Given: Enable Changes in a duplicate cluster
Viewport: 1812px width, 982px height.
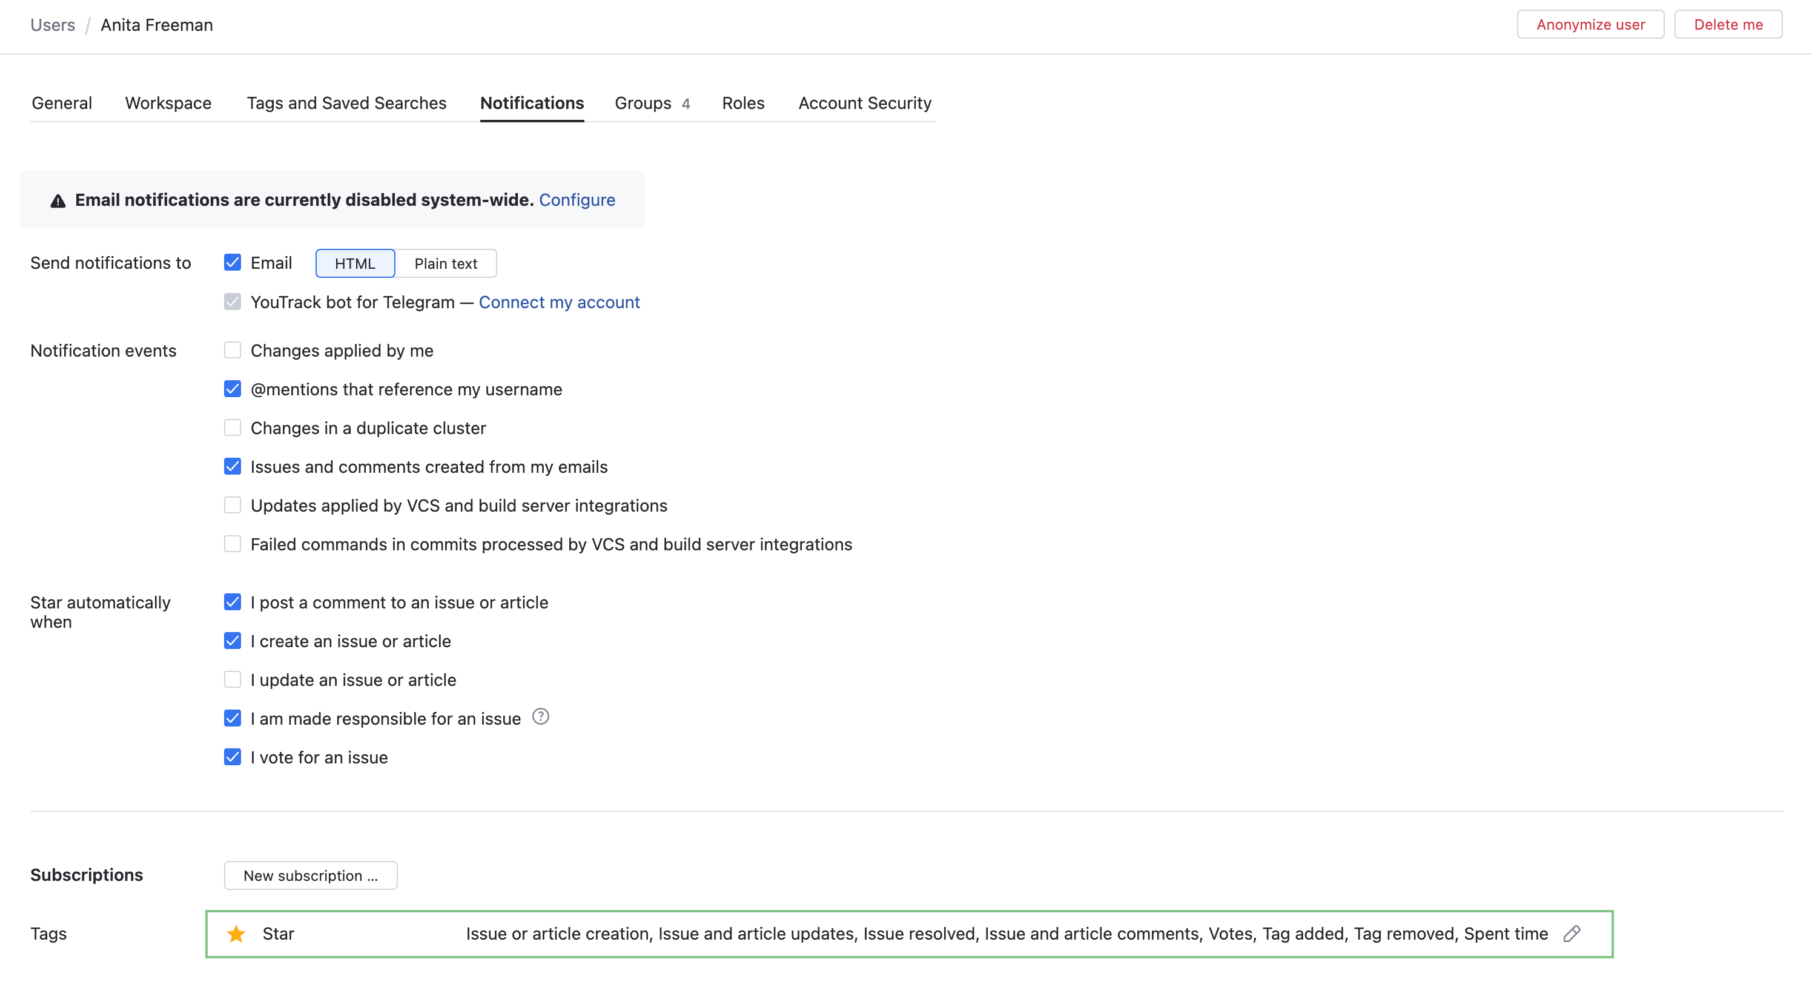Looking at the screenshot, I should click(x=232, y=427).
